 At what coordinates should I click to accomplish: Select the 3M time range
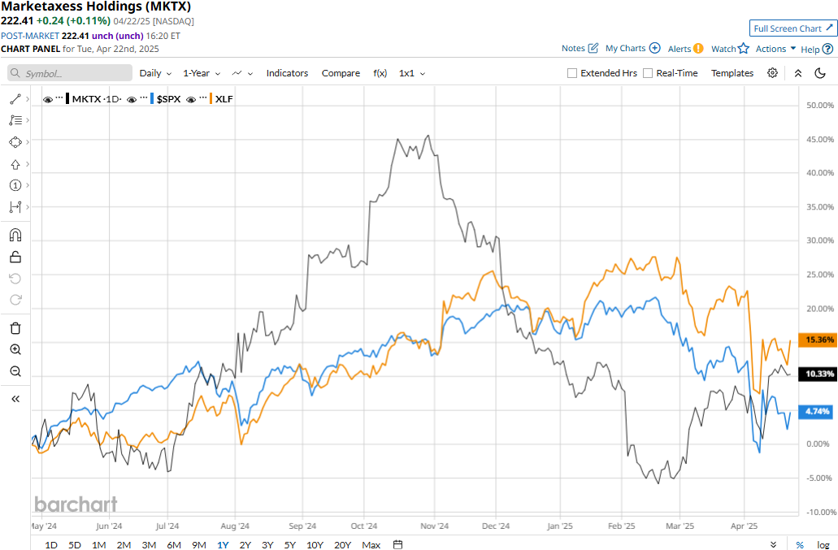pos(149,544)
